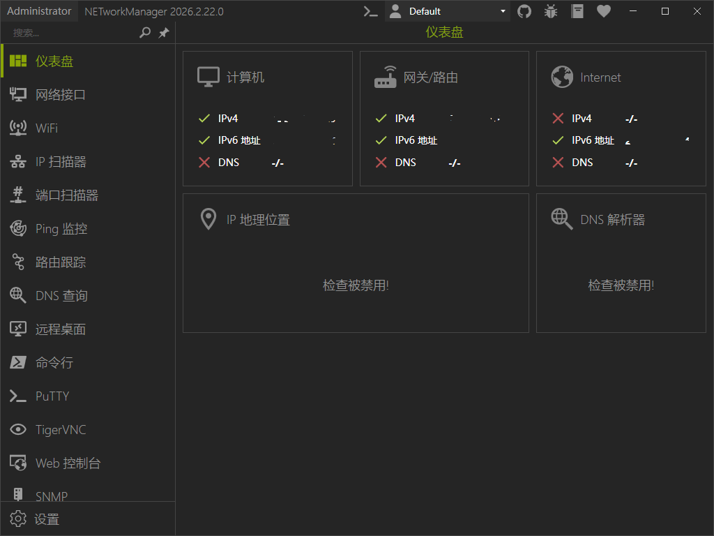Viewport: 714px width, 536px height.
Task: Open the PuTTY integration
Action: point(52,396)
